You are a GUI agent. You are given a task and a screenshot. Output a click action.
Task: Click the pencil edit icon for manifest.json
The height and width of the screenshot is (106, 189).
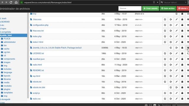177,59
